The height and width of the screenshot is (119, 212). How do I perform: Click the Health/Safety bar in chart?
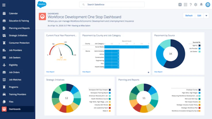coord(112,67)
